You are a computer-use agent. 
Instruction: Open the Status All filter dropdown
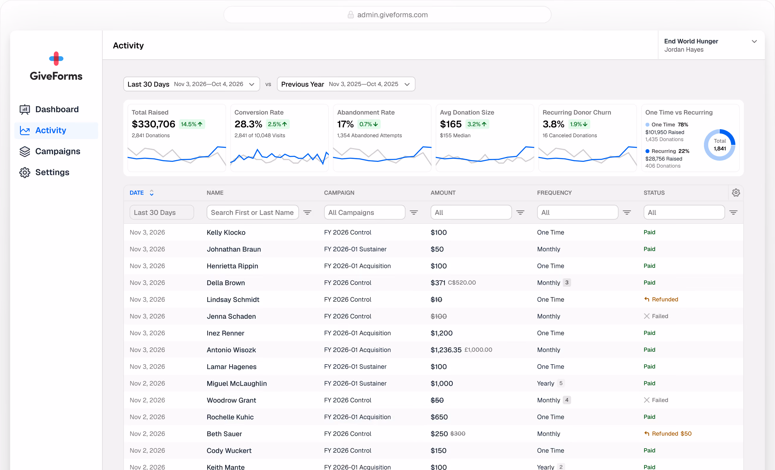point(684,212)
